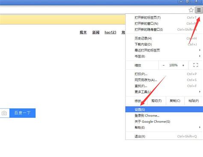This screenshot has width=203, height=157.
Task: Expand 帮助(E) submenu
Action: (164, 128)
